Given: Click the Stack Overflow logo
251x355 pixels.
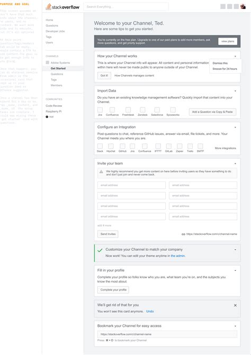Looking at the screenshot, I should point(62,7).
